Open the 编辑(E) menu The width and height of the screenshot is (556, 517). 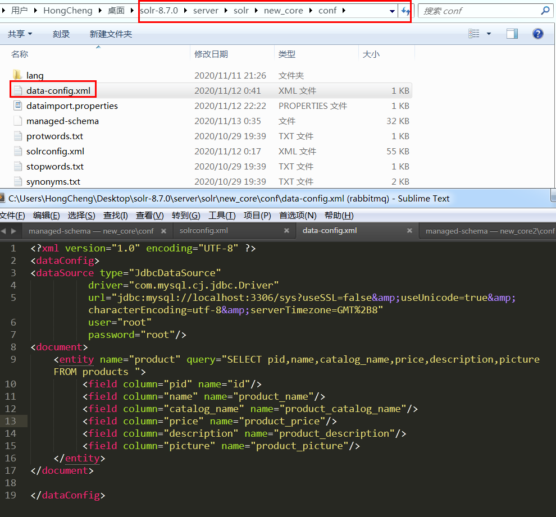[47, 216]
